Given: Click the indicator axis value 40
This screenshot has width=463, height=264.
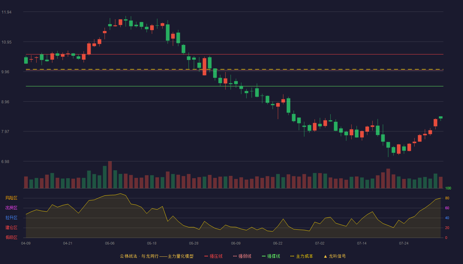Looking at the screenshot, I should (x=447, y=218).
